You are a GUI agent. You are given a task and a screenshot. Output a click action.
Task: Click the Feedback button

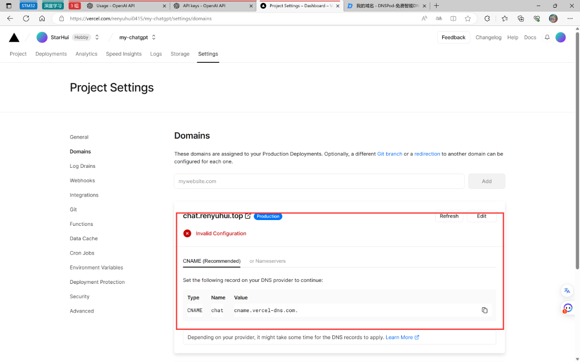[453, 37]
